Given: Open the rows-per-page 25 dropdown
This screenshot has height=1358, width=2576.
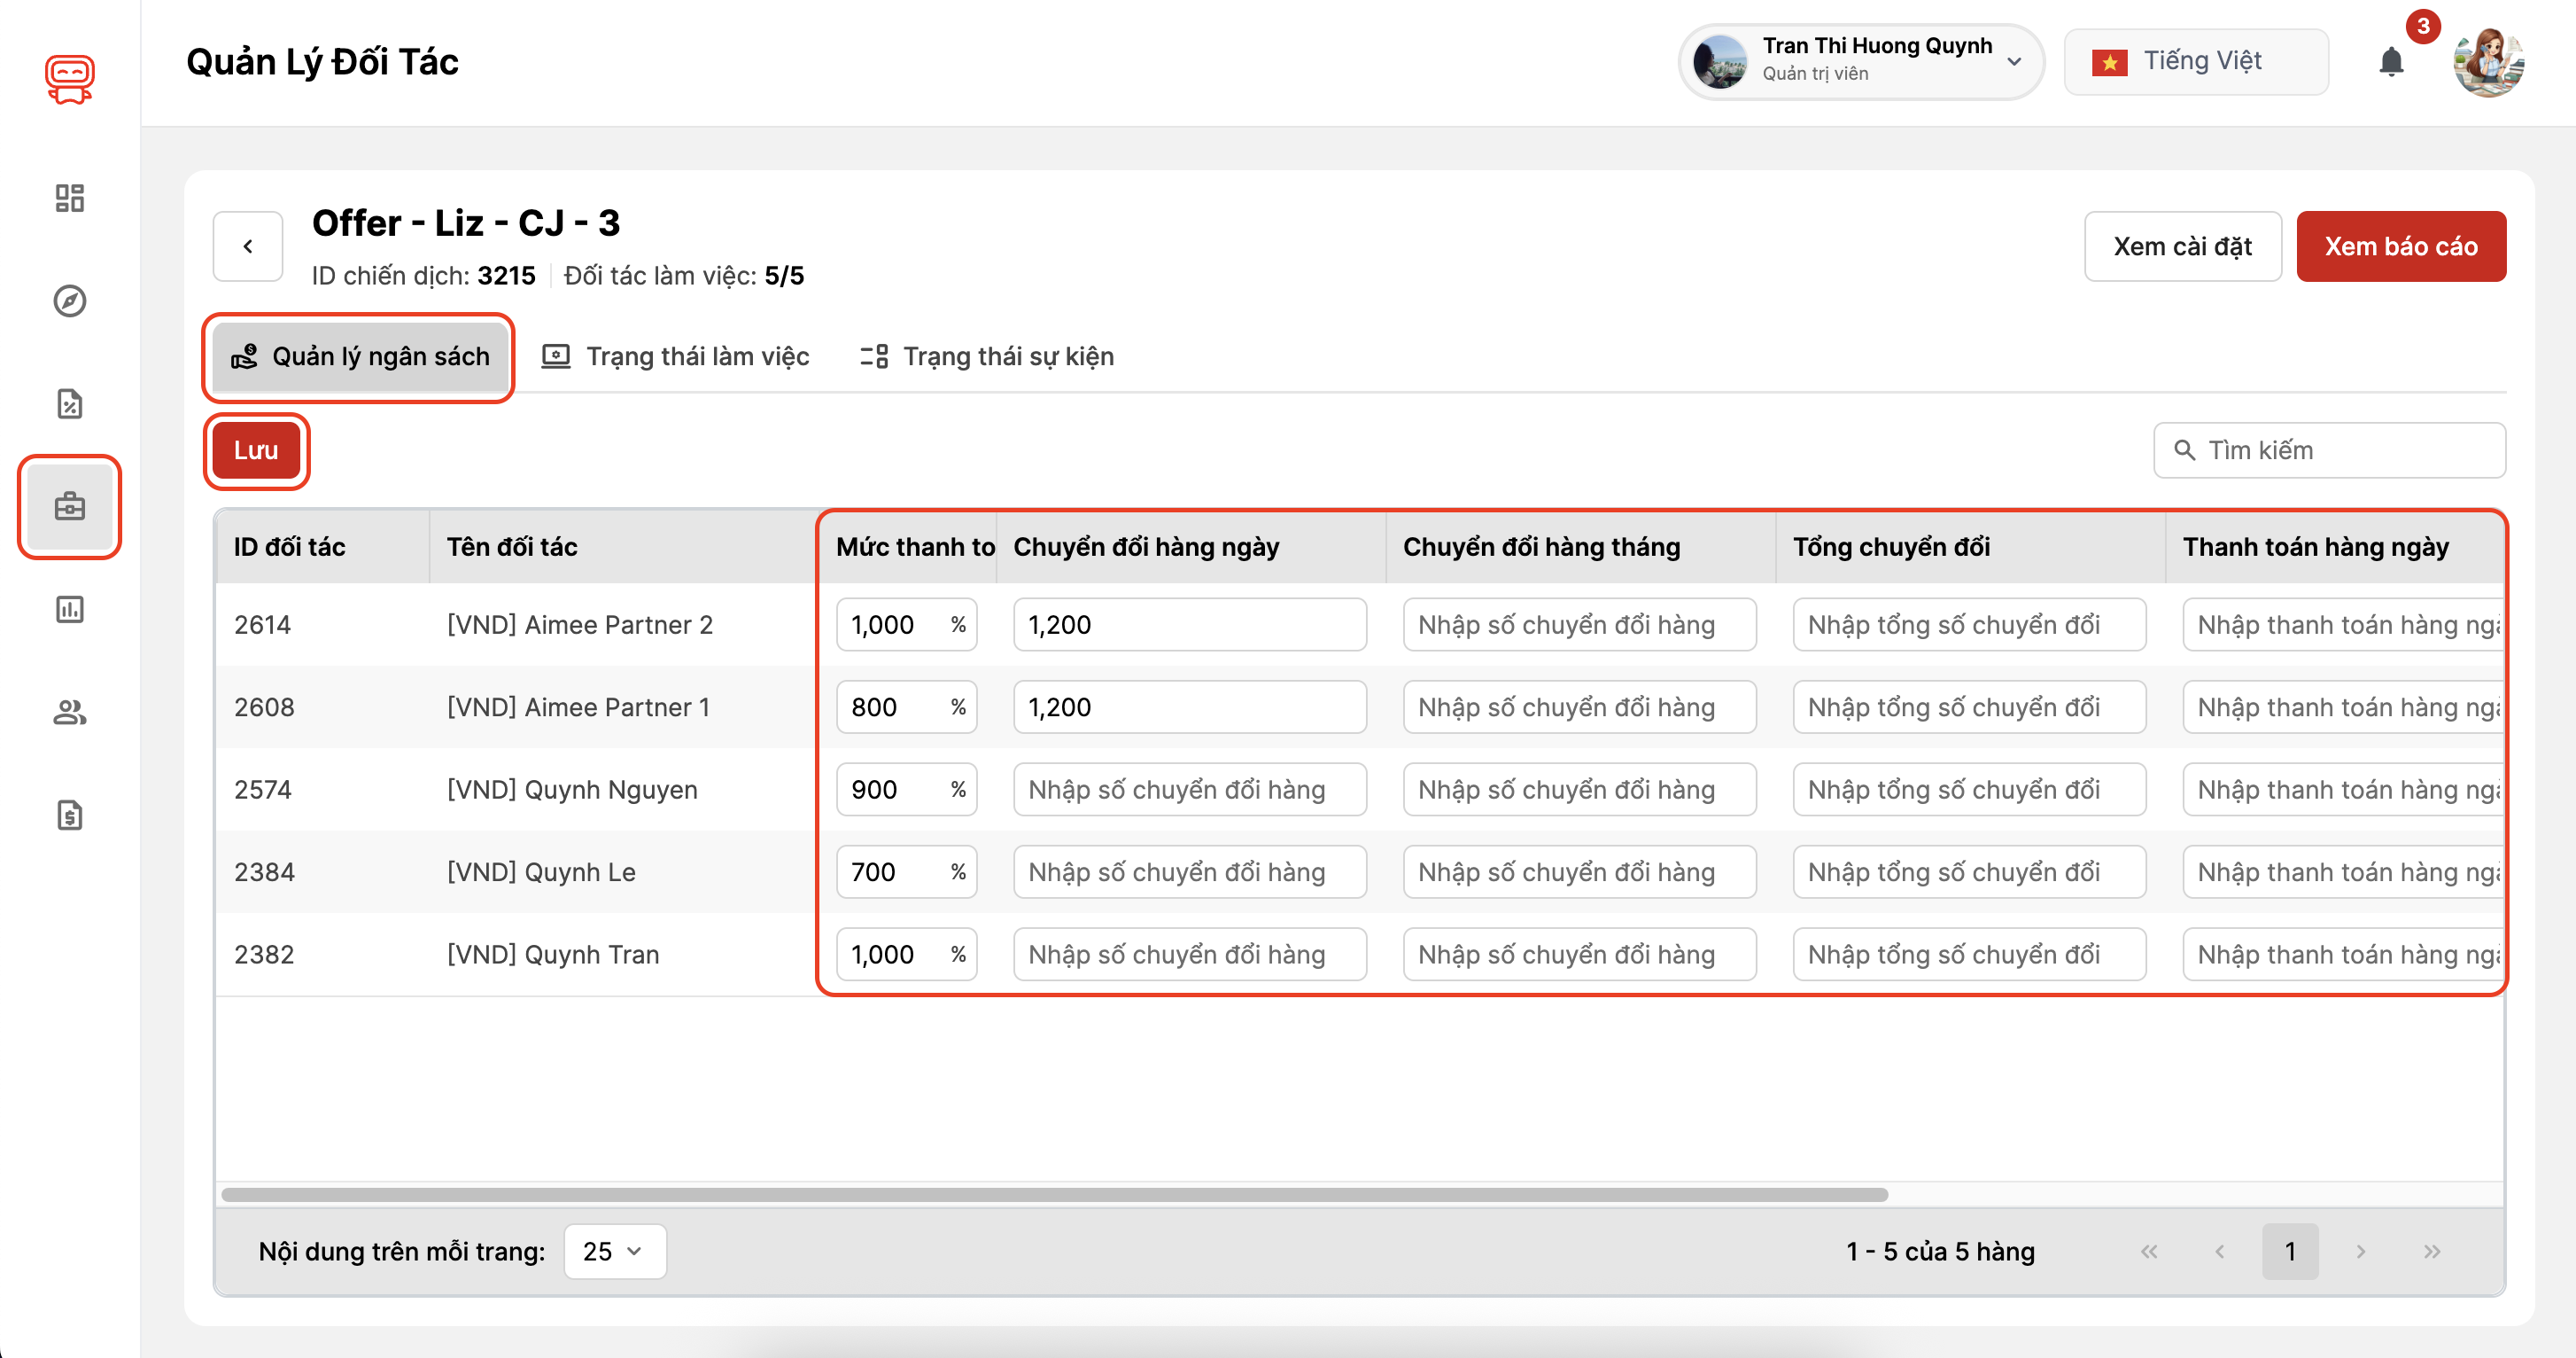Looking at the screenshot, I should tap(614, 1251).
